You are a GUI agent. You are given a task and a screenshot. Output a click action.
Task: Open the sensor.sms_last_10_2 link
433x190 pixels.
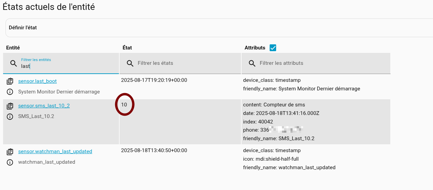(x=44, y=106)
